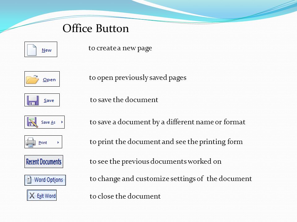297x222 pixels.
Task: Select the Open menu label
Action: (x=49, y=80)
